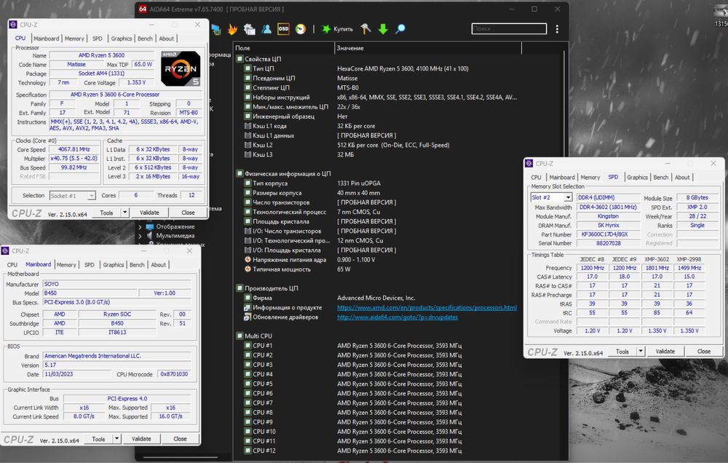
Task: Click Validate button in SPD window
Action: [x=665, y=352]
